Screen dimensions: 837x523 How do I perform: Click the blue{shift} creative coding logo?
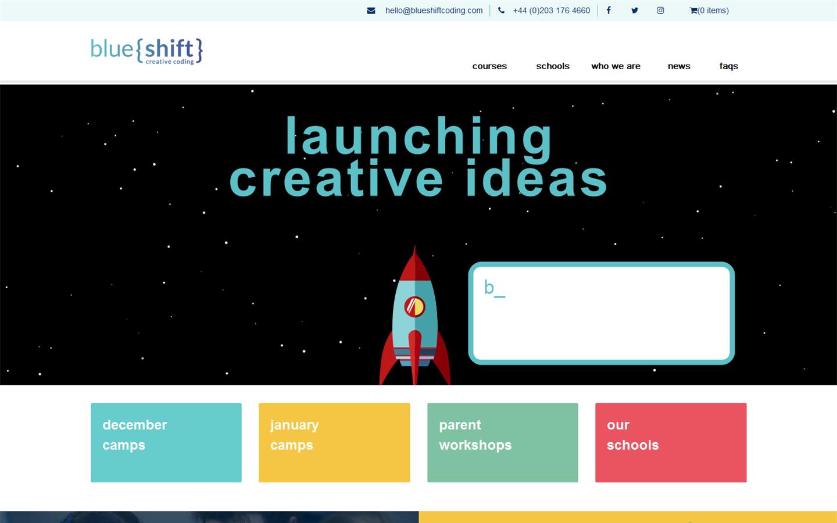pos(146,51)
